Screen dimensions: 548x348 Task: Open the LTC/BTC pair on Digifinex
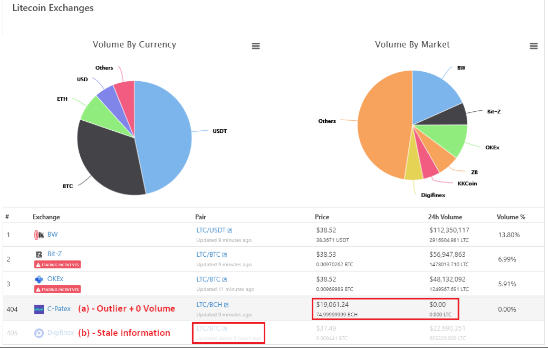pos(208,328)
